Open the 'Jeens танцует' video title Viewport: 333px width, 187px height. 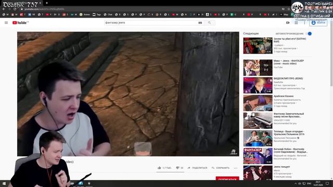click(281, 167)
